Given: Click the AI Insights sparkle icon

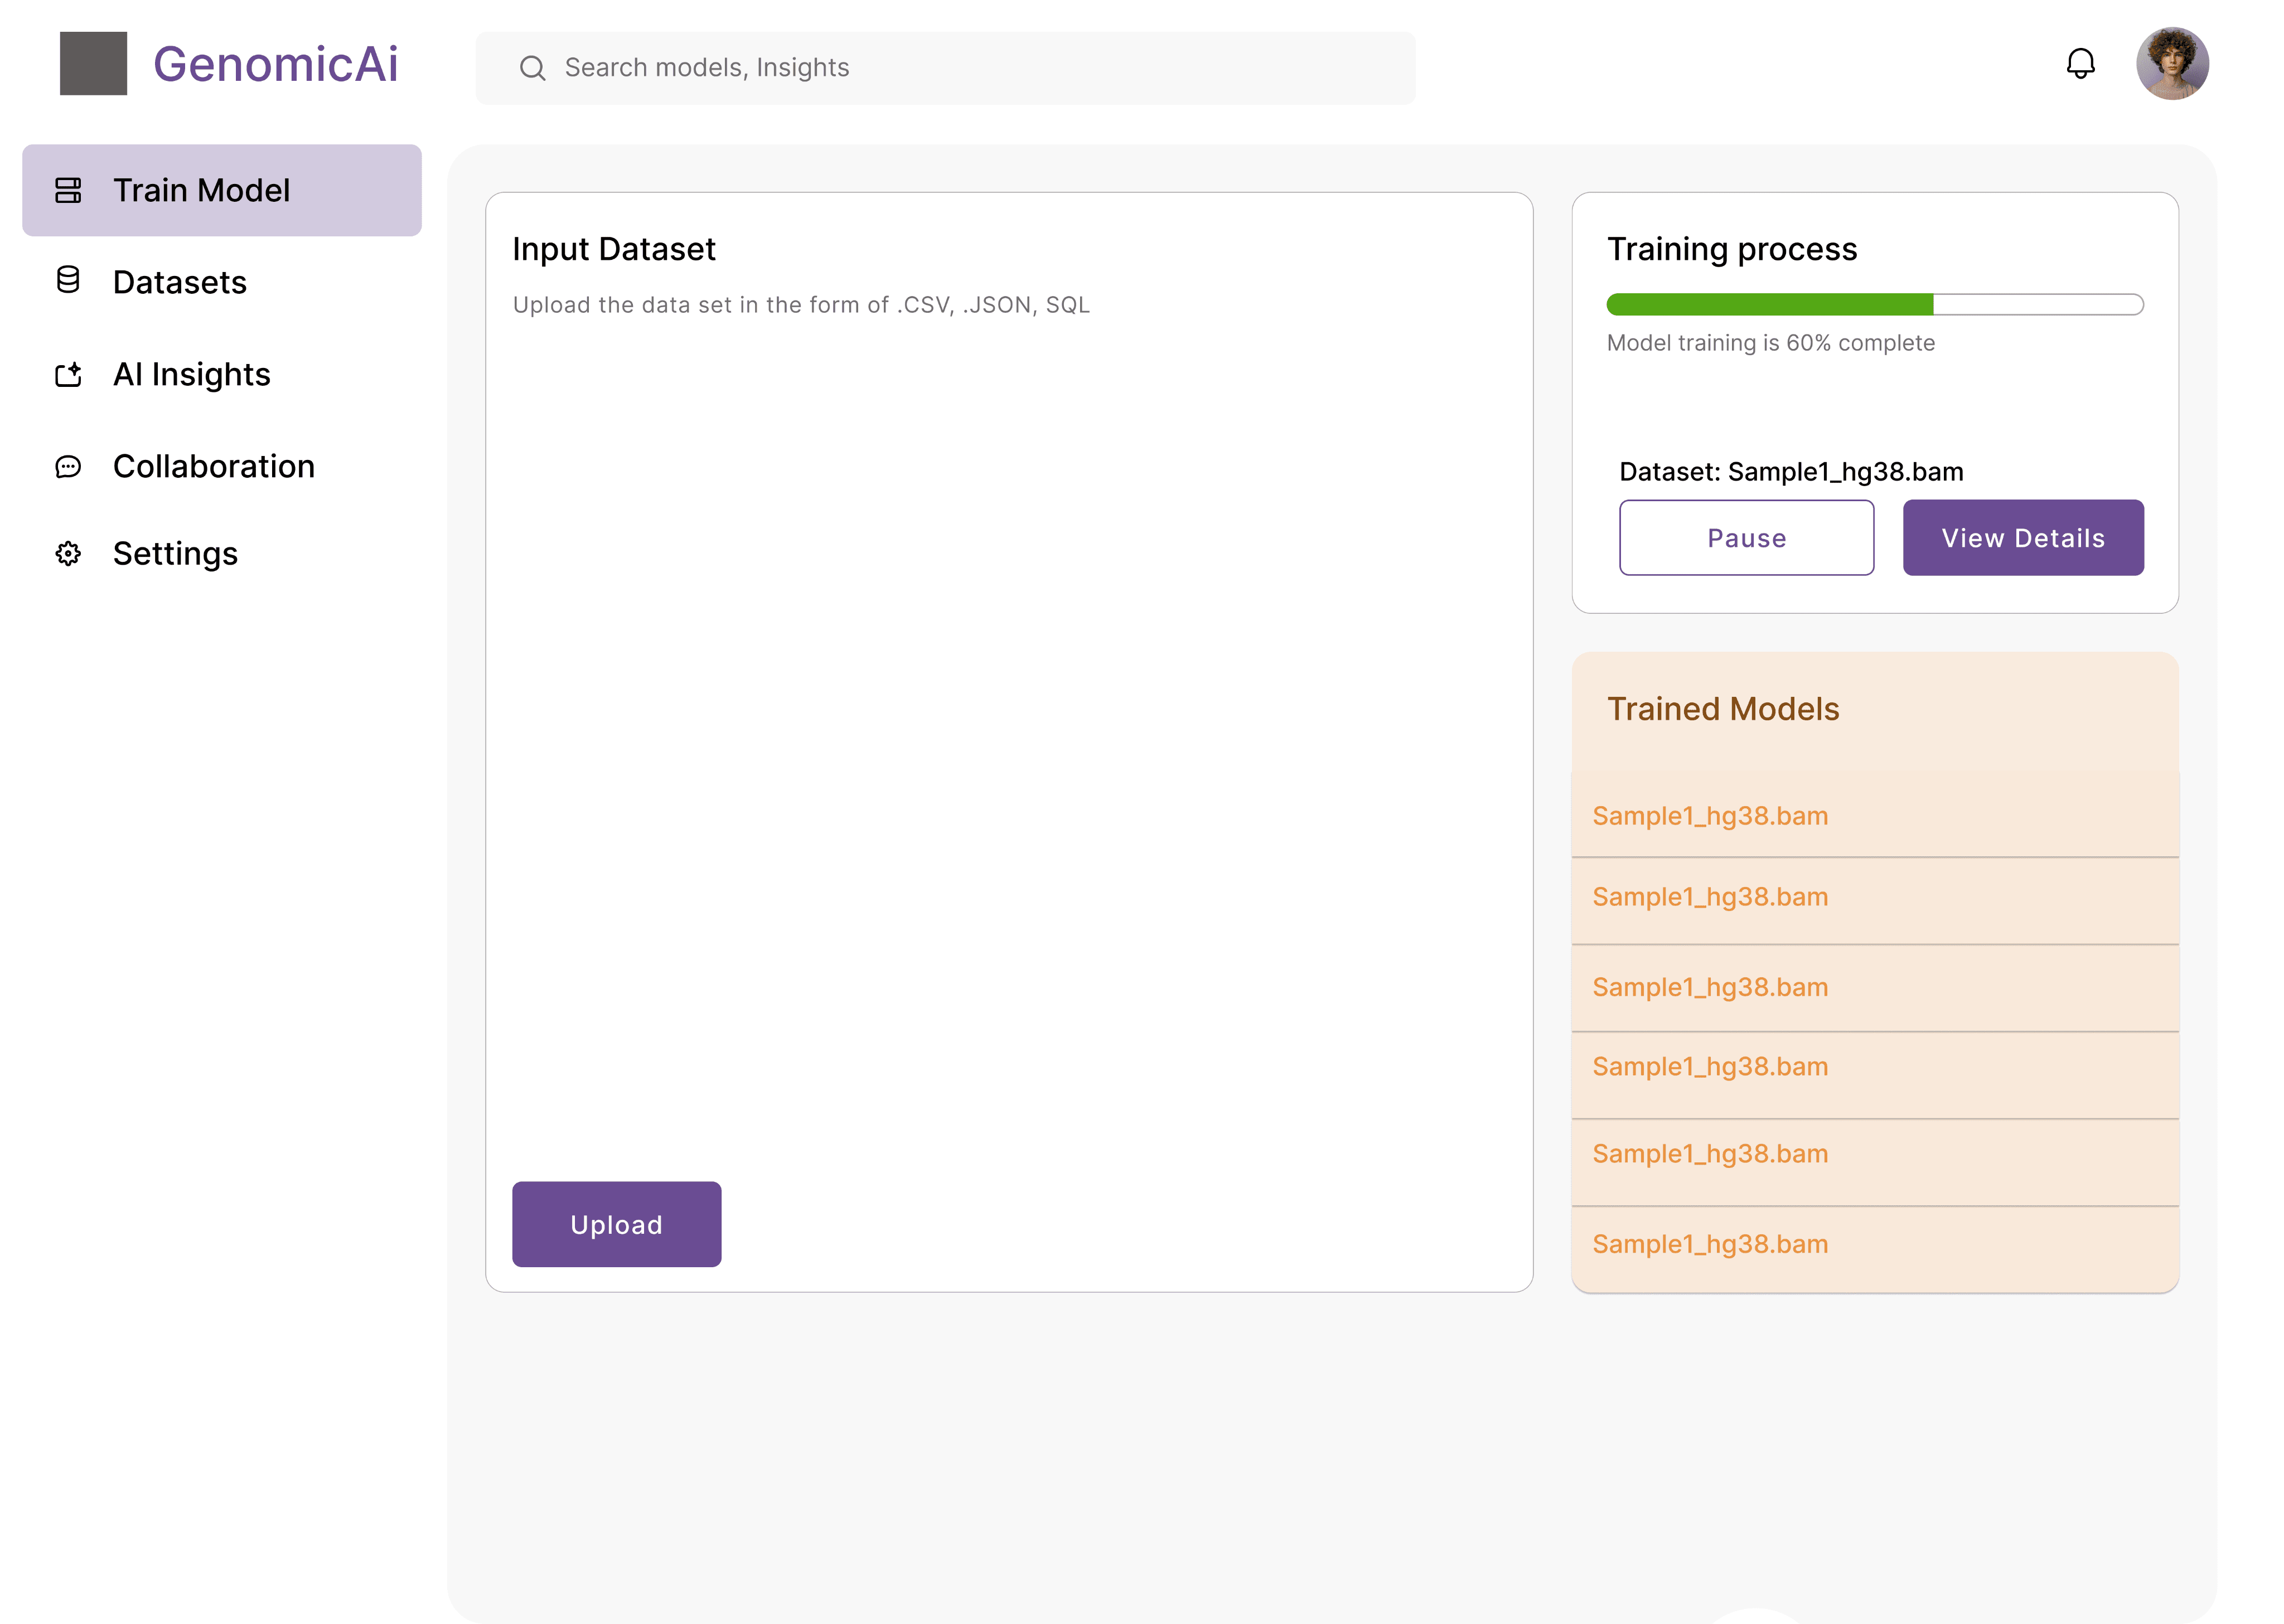Looking at the screenshot, I should coord(68,374).
